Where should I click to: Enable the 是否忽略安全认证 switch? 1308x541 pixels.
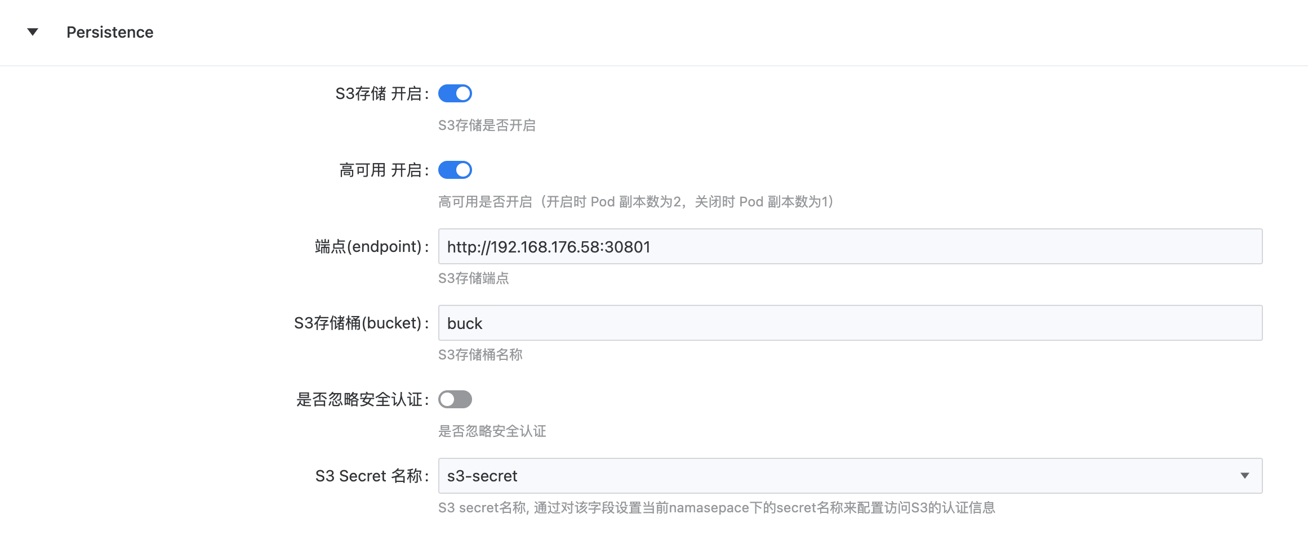click(455, 399)
